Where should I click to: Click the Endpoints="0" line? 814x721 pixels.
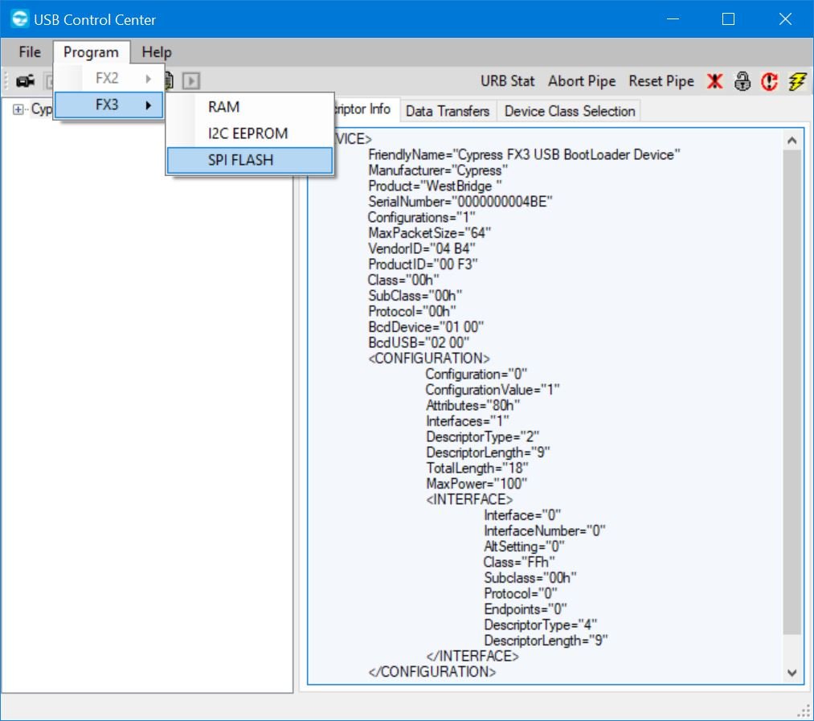click(x=526, y=609)
